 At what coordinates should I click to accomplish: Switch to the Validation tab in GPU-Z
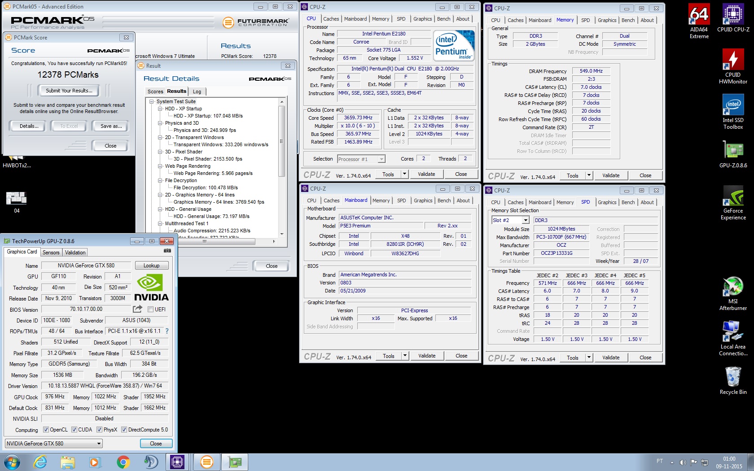tap(75, 253)
